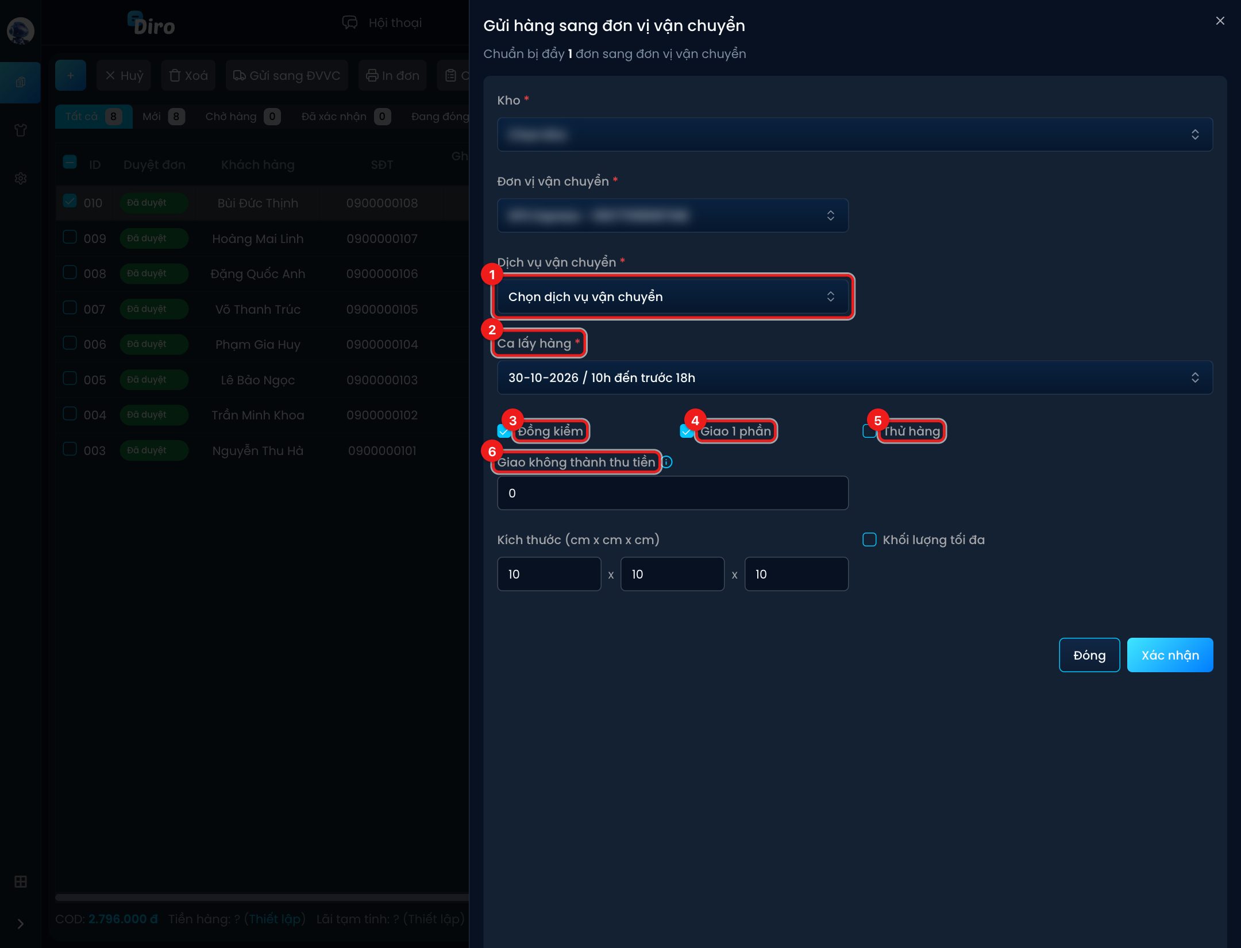Focus the Giao không thành thu tiền input
1241x948 pixels.
coord(672,493)
